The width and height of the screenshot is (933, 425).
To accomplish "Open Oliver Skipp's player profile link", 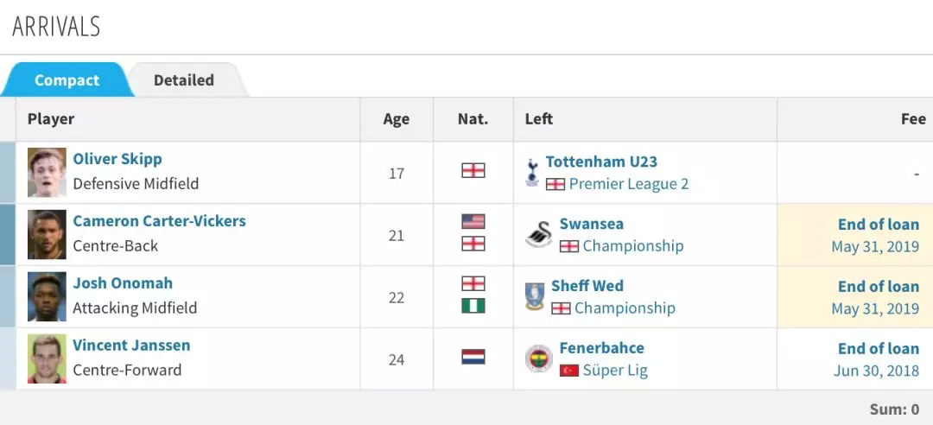I will tap(117, 159).
